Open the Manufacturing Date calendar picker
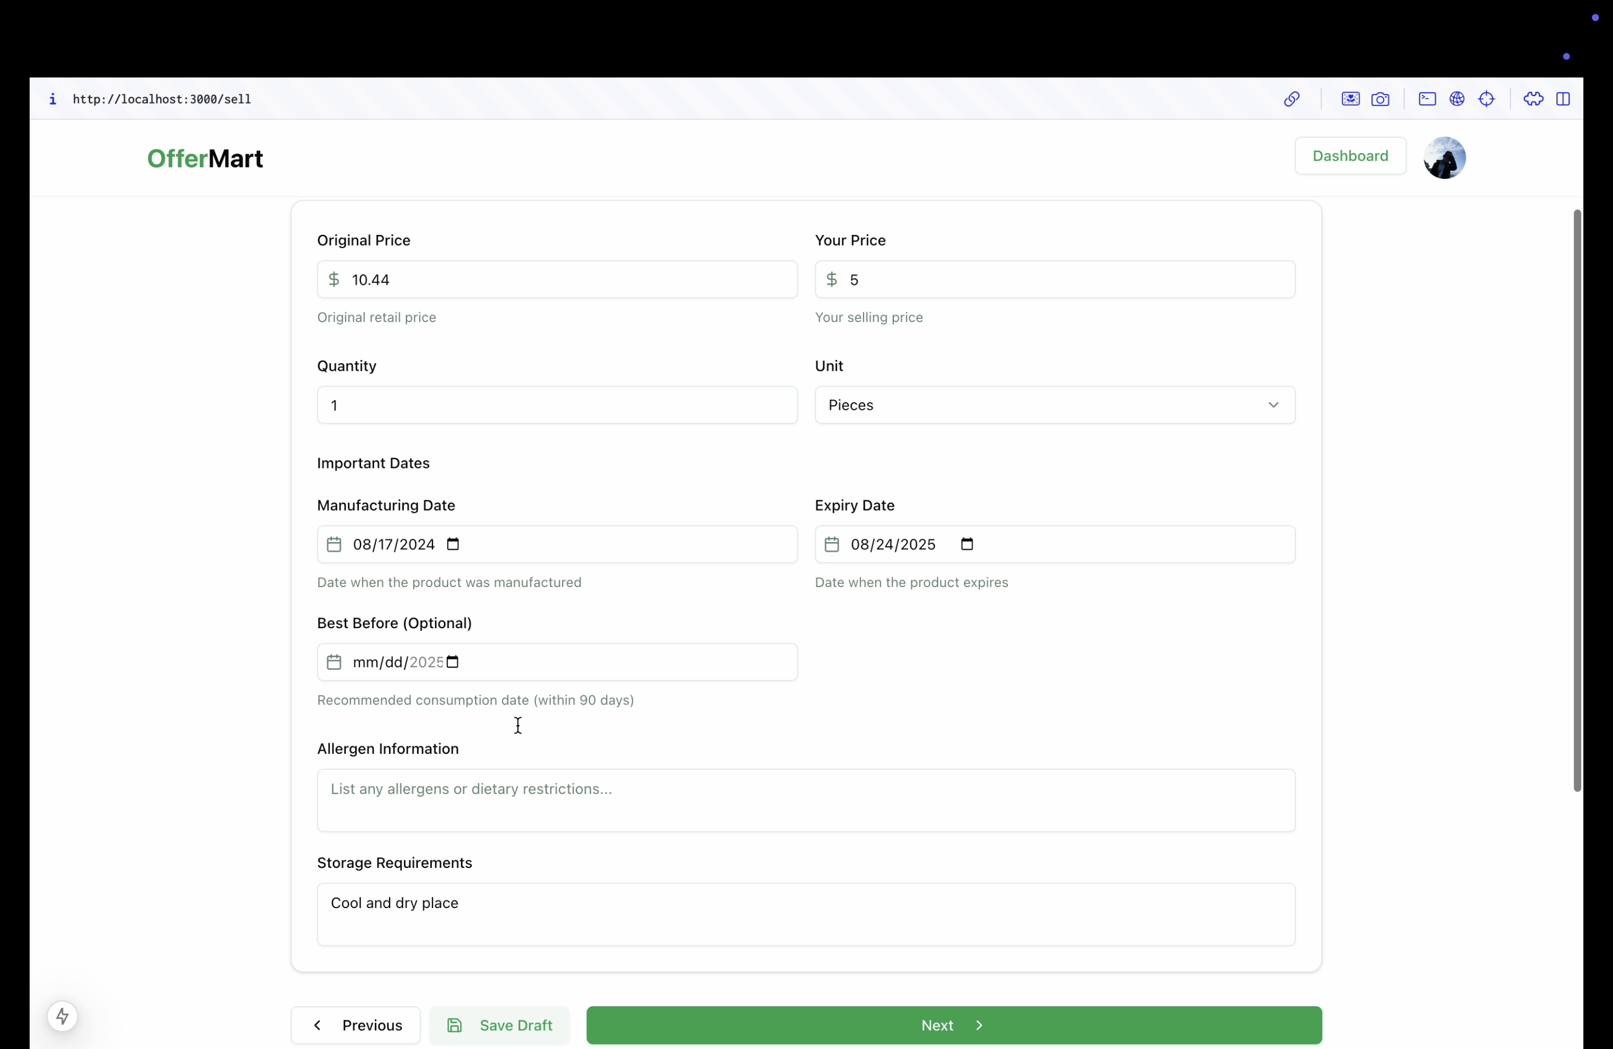The image size is (1613, 1049). pyautogui.click(x=453, y=544)
